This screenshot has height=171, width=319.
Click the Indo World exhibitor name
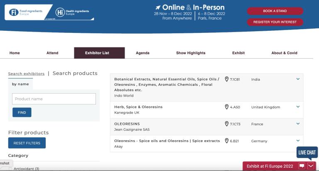[124, 96]
